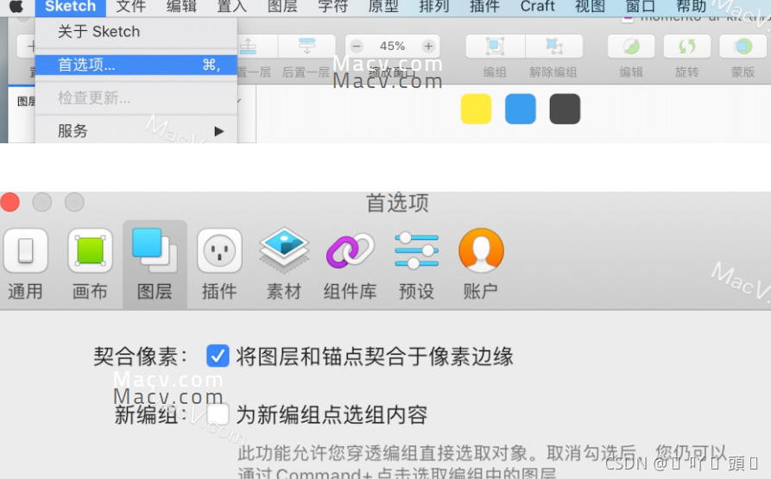Open the 视图 menu
Viewport: 771px width, 479px height.
pos(590,6)
